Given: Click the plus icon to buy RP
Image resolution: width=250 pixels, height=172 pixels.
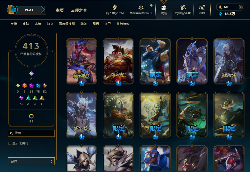Looking at the screenshot, I should (x=241, y=7).
